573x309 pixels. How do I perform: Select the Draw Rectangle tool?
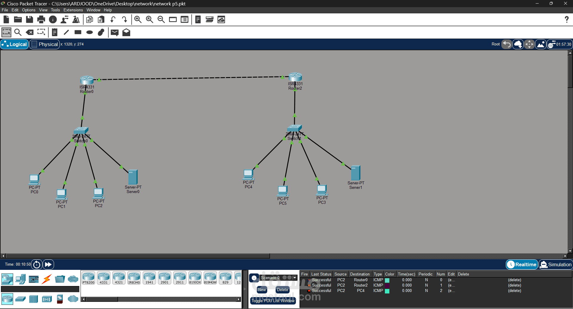pos(78,32)
